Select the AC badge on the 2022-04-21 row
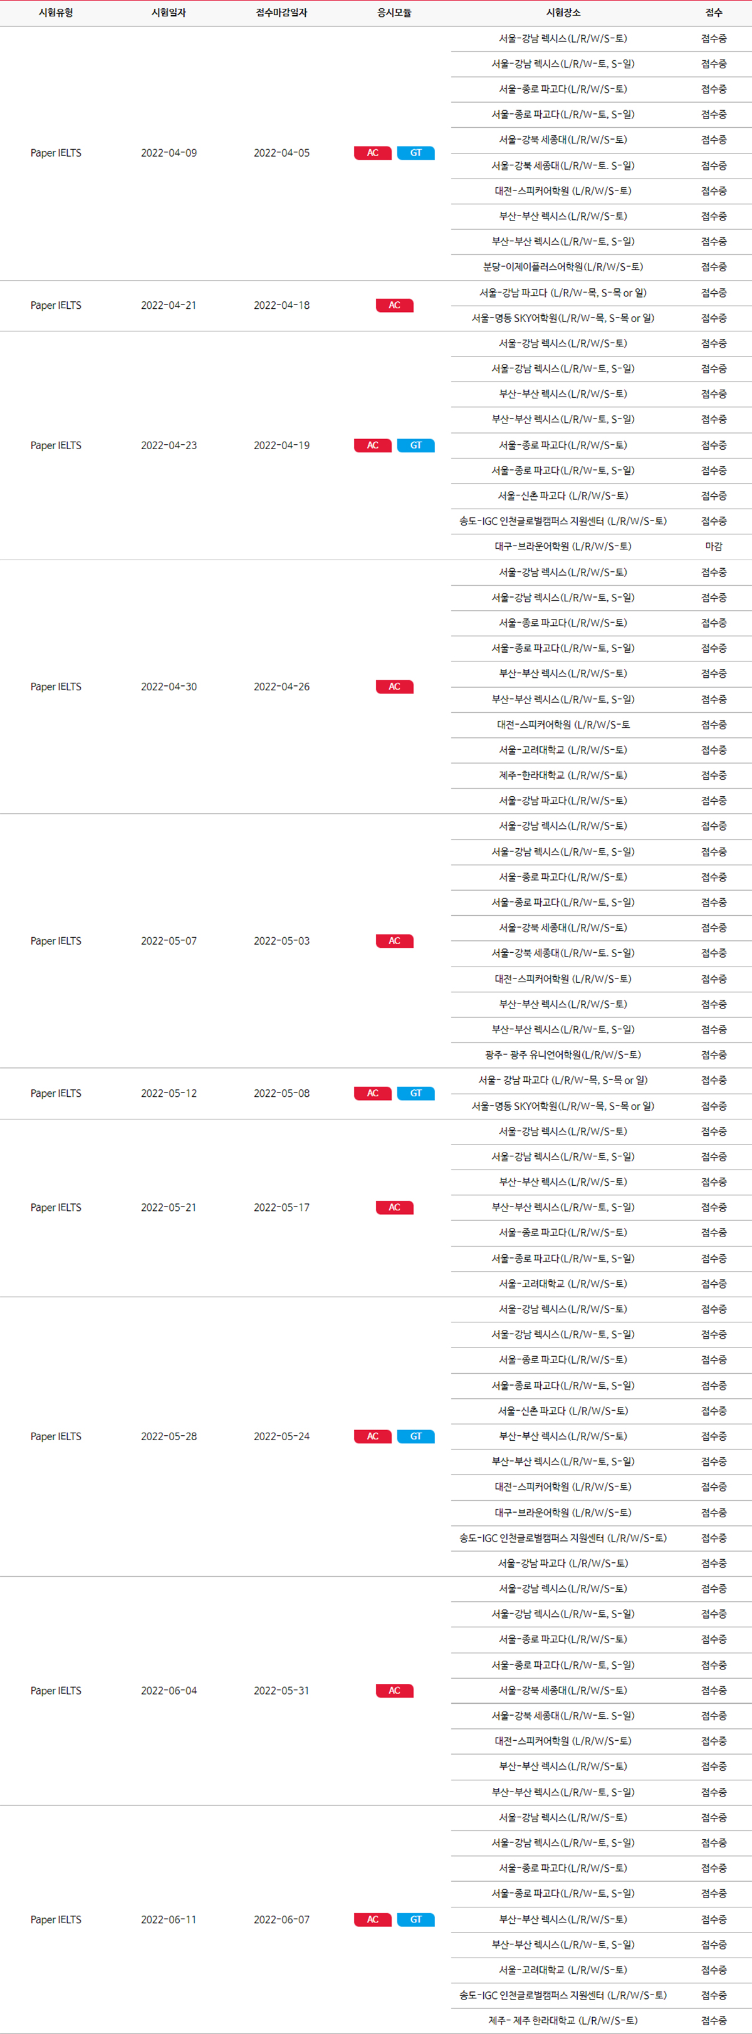Viewport: 752px width, 2034px height. (x=394, y=306)
